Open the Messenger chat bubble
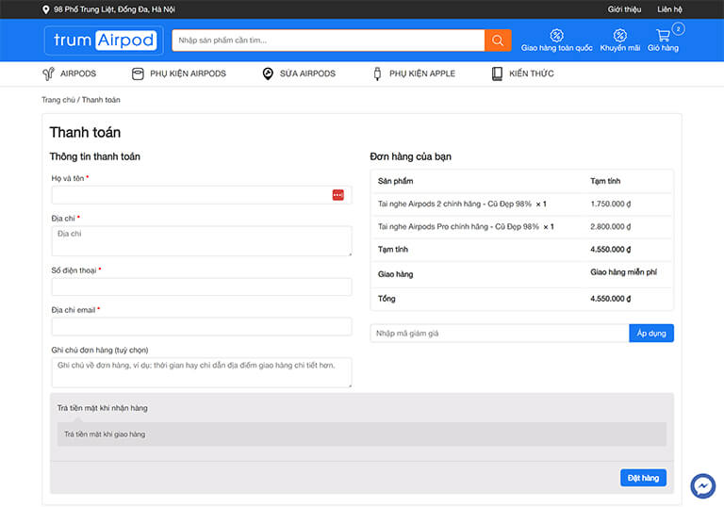Viewport: 724px width, 507px height. point(702,485)
